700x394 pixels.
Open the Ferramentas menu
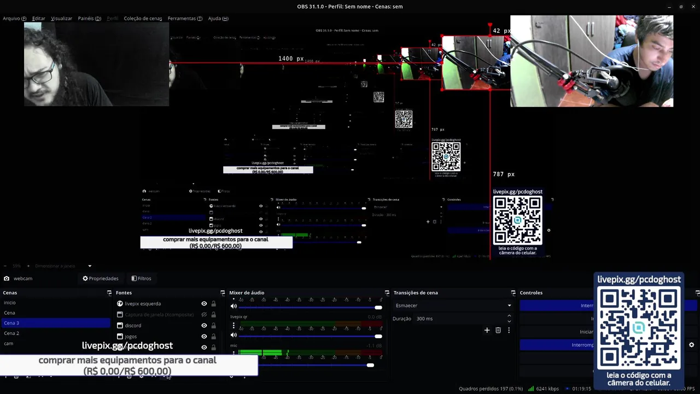click(185, 18)
